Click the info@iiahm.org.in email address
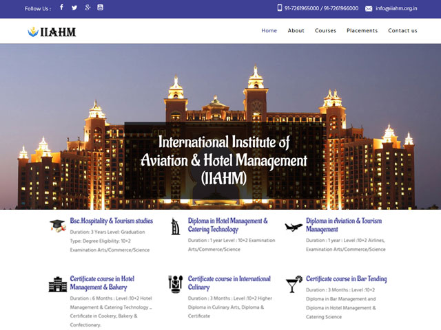 [x=396, y=8]
